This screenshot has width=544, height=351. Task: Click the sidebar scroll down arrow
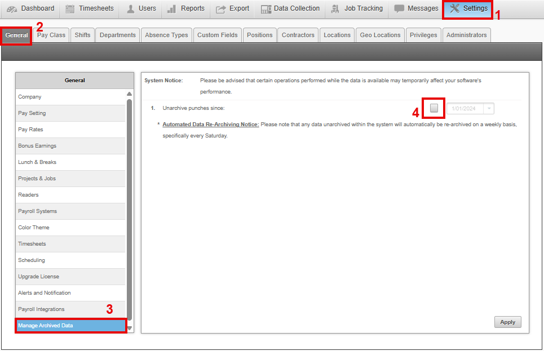130,328
